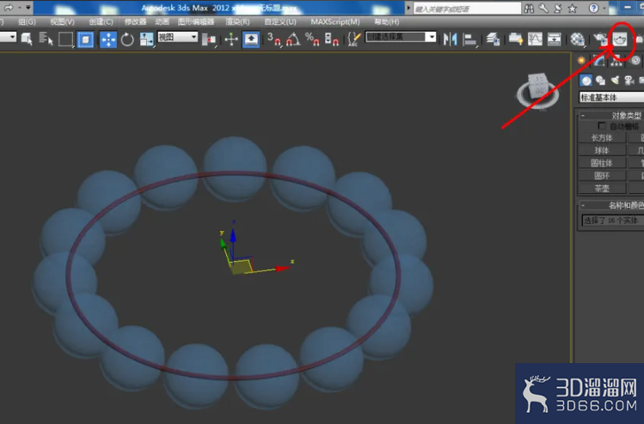Open the Graphite Modeling Tools ribbon toggle
The height and width of the screenshot is (424, 644).
(x=515, y=39)
